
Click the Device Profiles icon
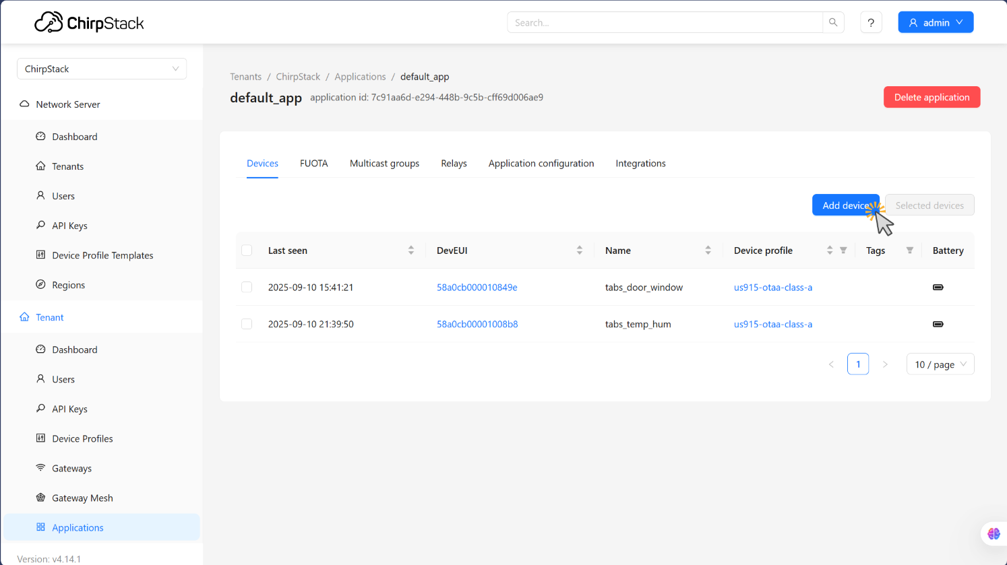40,438
